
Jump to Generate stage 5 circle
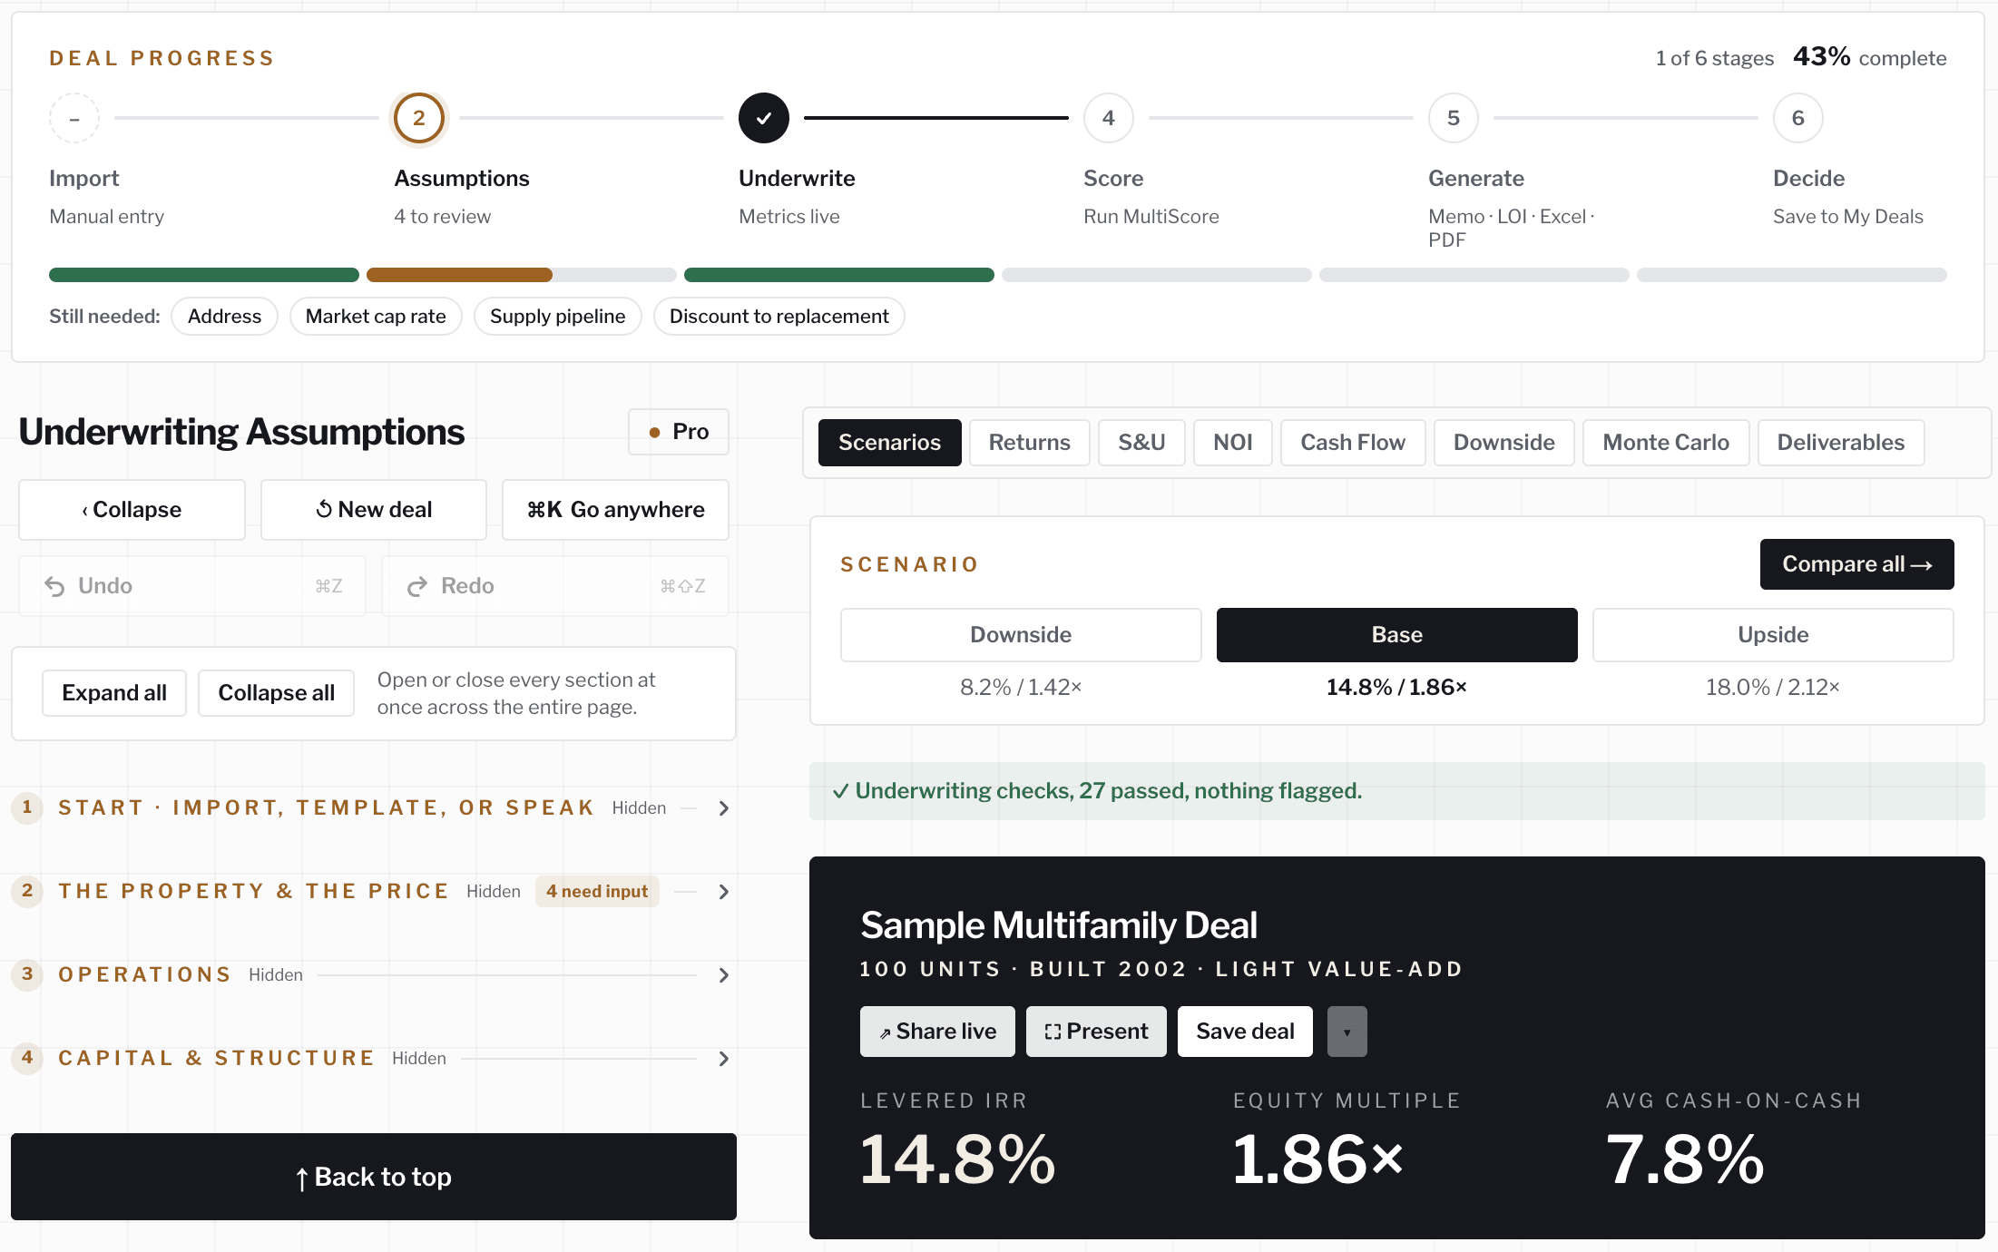[x=1453, y=118]
